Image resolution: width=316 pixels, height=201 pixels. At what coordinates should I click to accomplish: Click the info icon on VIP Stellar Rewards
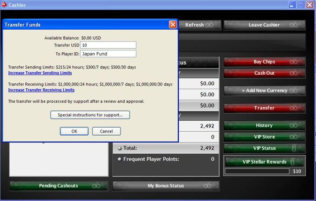tap(293, 161)
